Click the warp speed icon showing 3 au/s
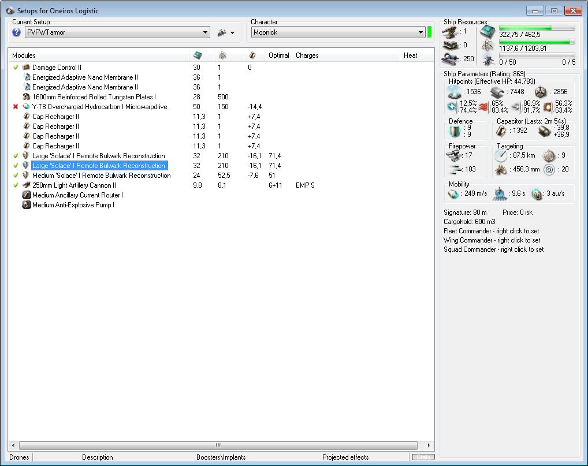The width and height of the screenshot is (588, 466). [537, 194]
